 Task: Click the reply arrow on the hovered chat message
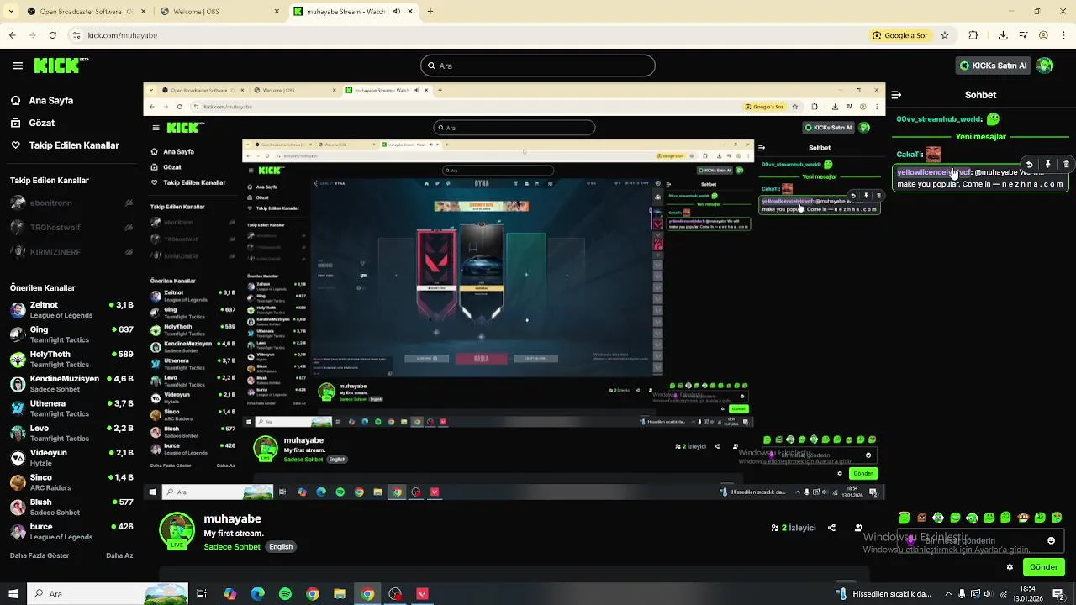pos(1029,165)
